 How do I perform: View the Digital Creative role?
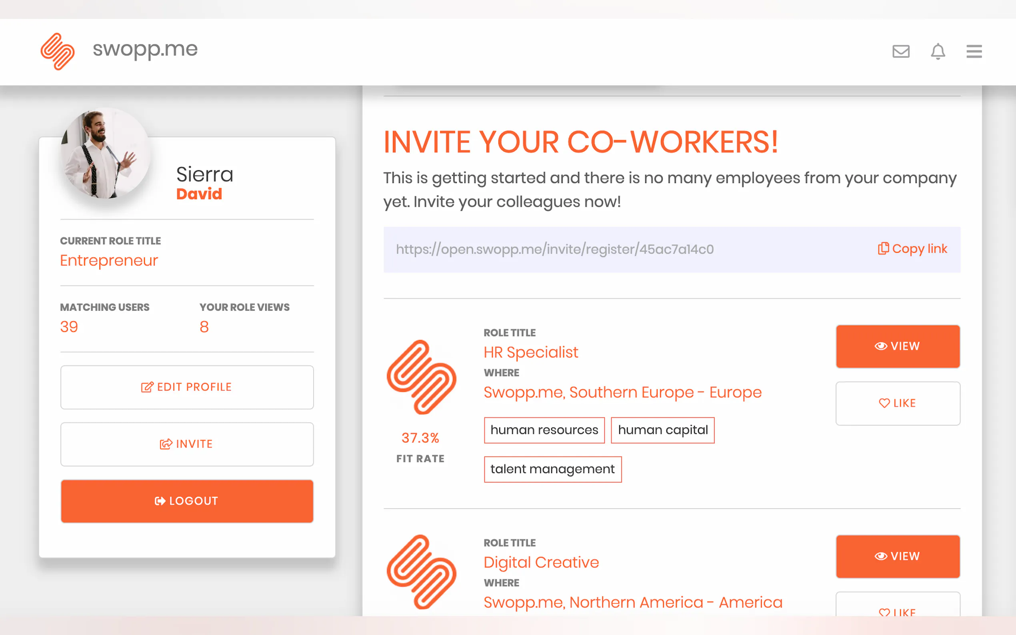(x=898, y=556)
